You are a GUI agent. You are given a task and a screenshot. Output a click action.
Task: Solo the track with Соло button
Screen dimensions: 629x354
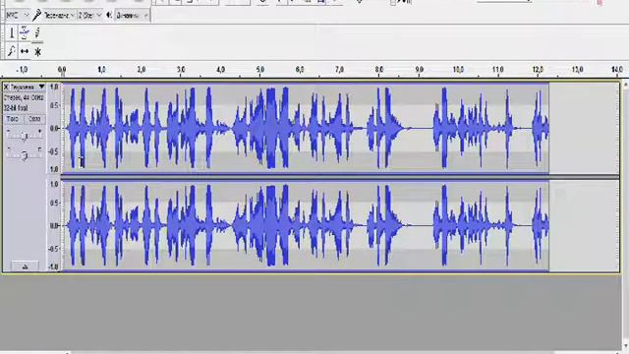pyautogui.click(x=35, y=119)
